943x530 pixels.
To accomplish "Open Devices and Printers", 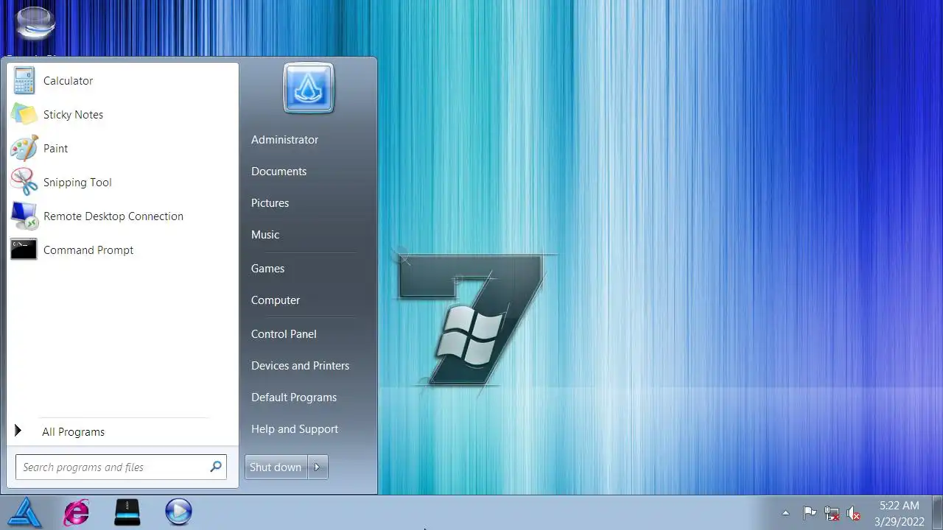I will click(x=300, y=366).
